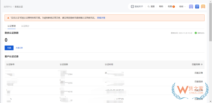Click the 认证时间 column header
The width and height of the screenshot is (212, 103).
(x=109, y=64)
